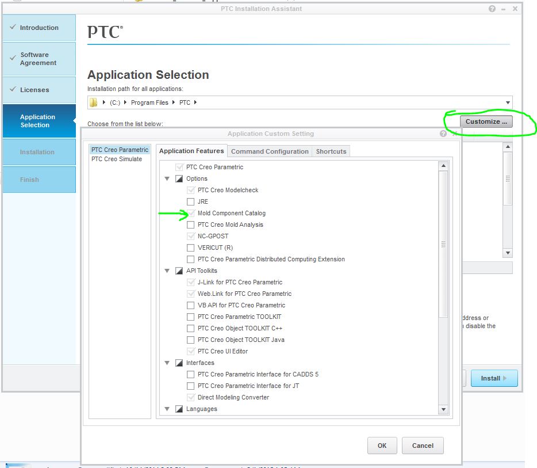The image size is (537, 468).
Task: Enable PTC Creo Object TOOLKIT C++
Action: (x=190, y=328)
